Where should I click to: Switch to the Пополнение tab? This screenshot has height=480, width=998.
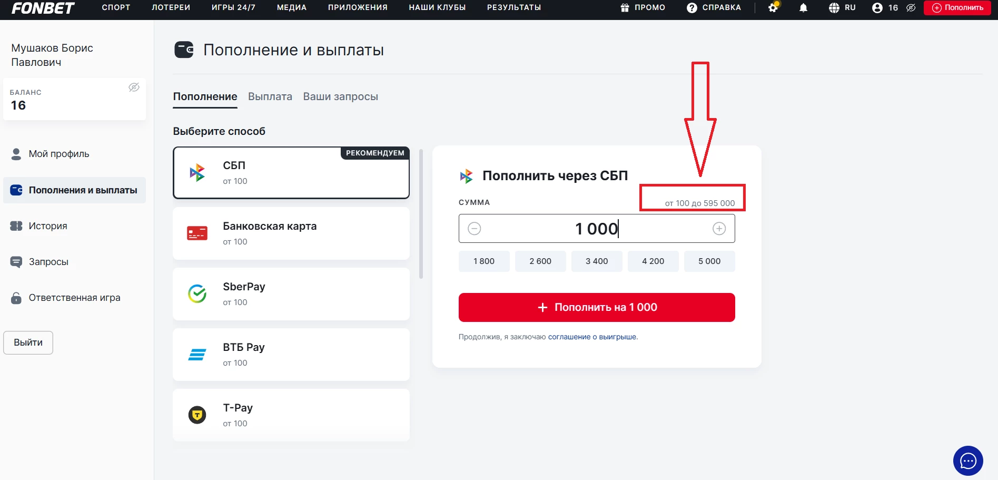(205, 97)
